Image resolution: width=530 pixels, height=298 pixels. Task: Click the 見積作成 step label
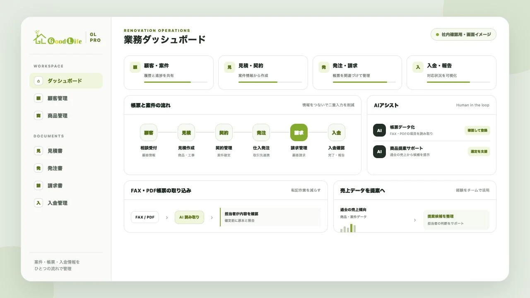tap(186, 148)
